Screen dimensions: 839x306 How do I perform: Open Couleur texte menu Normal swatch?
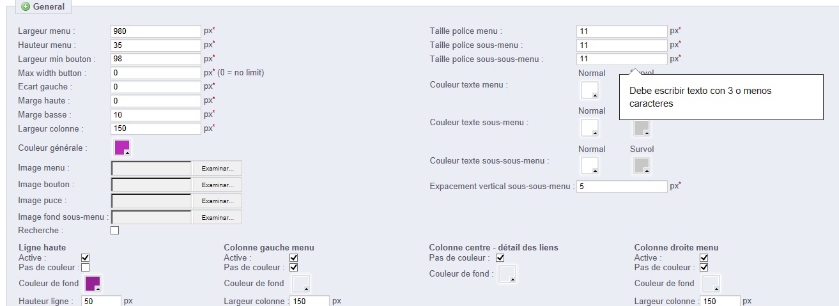[x=590, y=90]
